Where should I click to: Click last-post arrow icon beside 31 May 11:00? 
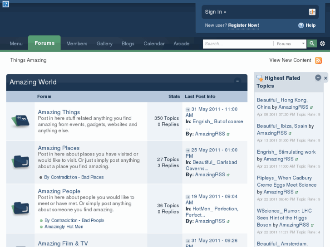(x=188, y=110)
